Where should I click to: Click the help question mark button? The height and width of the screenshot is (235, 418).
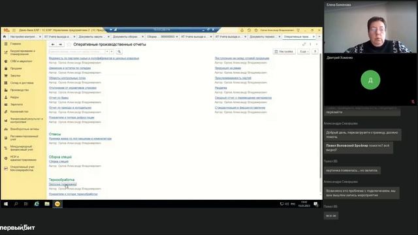(315, 52)
